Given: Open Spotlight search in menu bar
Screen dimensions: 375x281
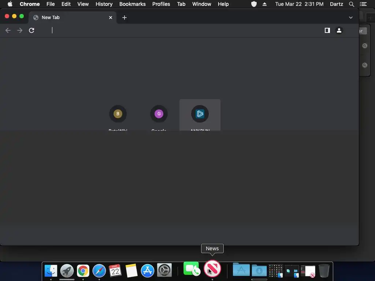Looking at the screenshot, I should click(351, 4).
